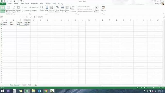Open the PAGE LAYOUT ribbon tab
Image resolution: width=165 pixels, height=93 pixels.
pyautogui.click(x=24, y=4)
